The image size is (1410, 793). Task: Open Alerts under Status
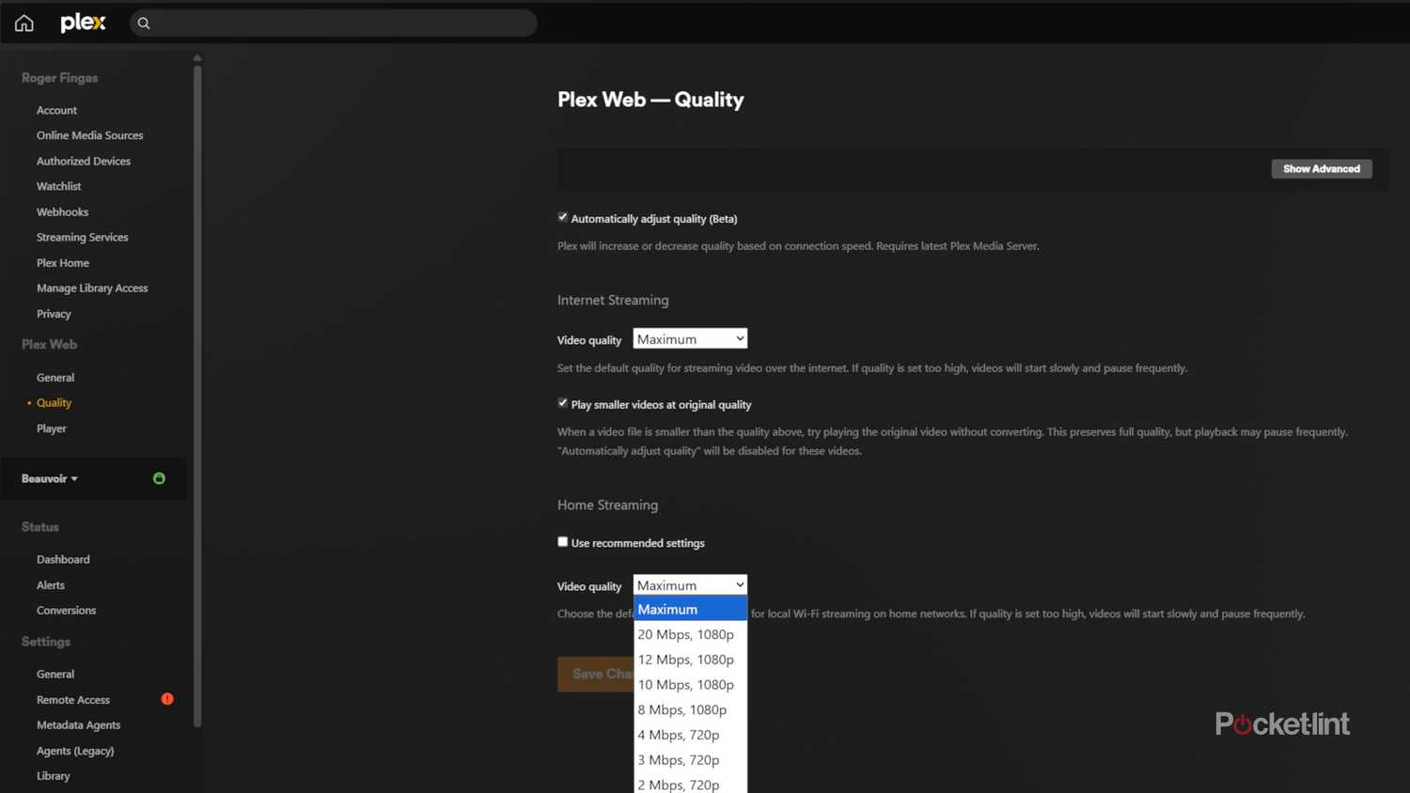[51, 585]
